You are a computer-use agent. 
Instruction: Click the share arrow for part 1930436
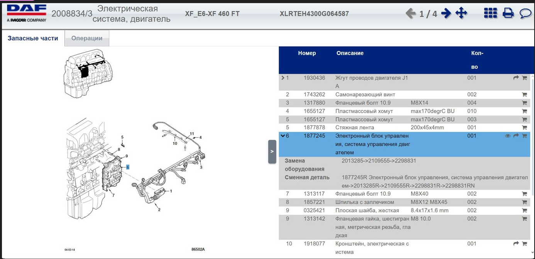tap(516, 78)
